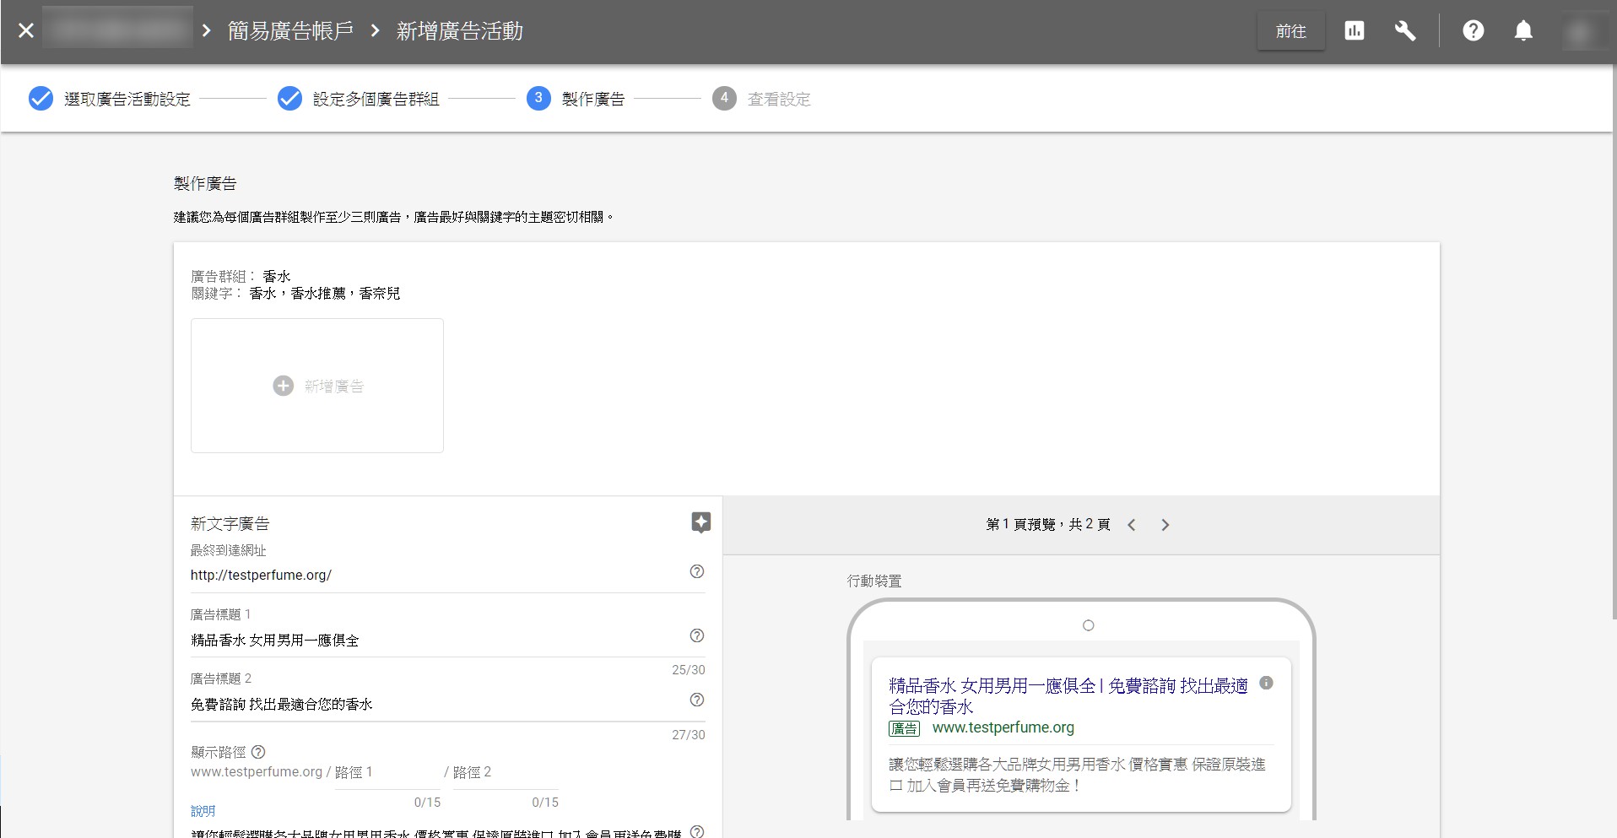
Task: Click the ad preview info icon
Action: [1266, 684]
